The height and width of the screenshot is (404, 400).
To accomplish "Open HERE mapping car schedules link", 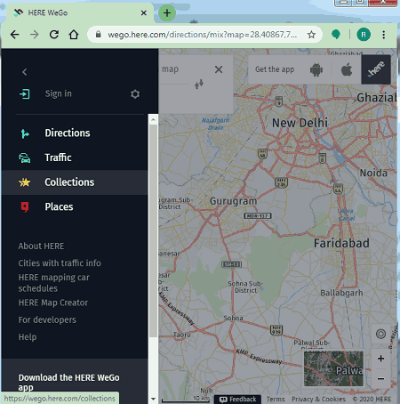I will (53, 283).
